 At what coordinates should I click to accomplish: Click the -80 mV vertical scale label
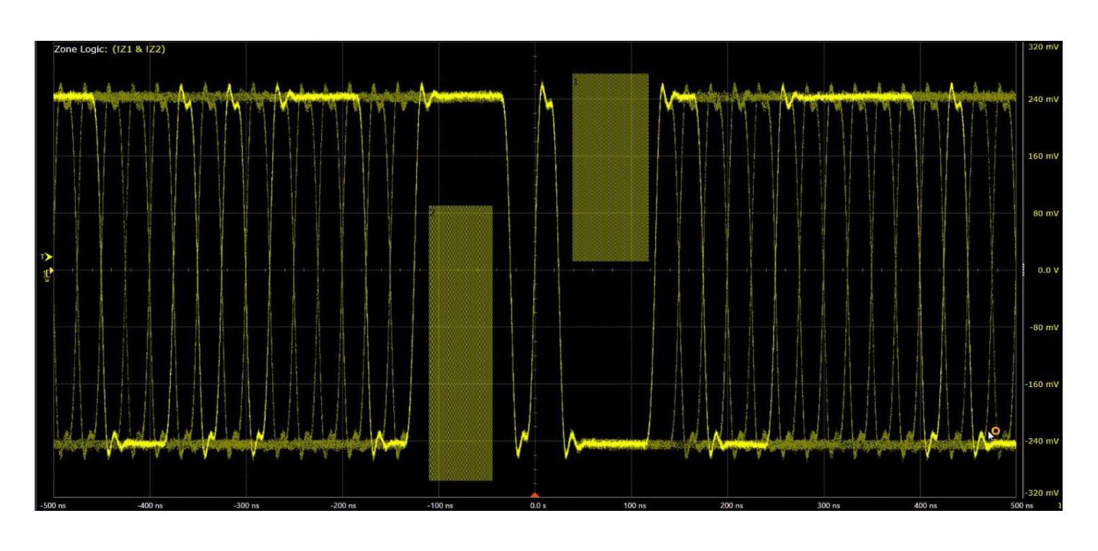pos(1044,328)
